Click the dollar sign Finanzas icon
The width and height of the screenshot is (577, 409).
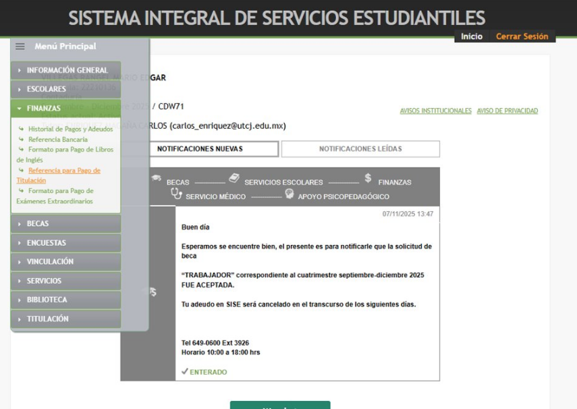pos(368,178)
